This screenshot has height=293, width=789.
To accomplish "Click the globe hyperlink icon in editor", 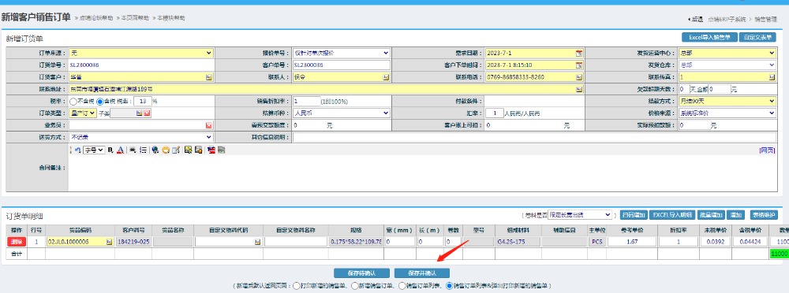I will coord(155,150).
